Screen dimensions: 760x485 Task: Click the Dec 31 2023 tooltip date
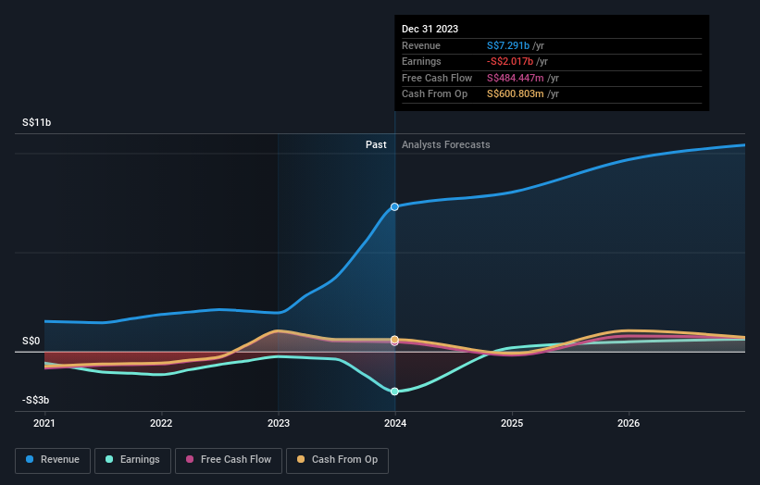point(430,29)
